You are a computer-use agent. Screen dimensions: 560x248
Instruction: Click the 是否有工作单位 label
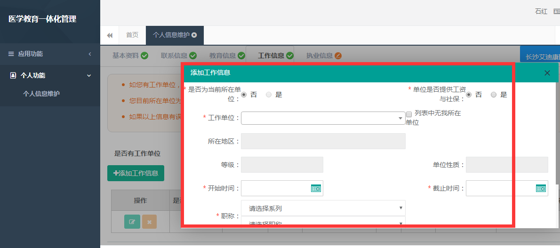pyautogui.click(x=137, y=154)
